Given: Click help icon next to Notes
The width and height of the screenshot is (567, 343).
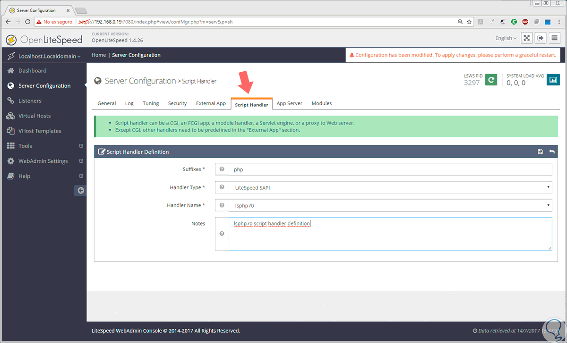Looking at the screenshot, I should click(x=222, y=234).
